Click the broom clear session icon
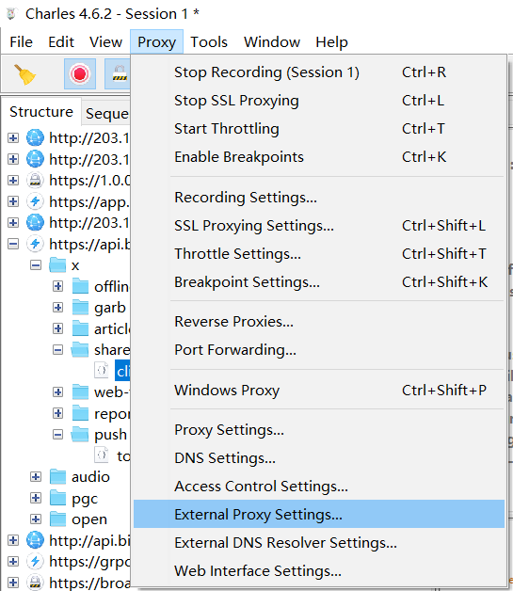Viewport: 513px width, 591px height. (24, 74)
